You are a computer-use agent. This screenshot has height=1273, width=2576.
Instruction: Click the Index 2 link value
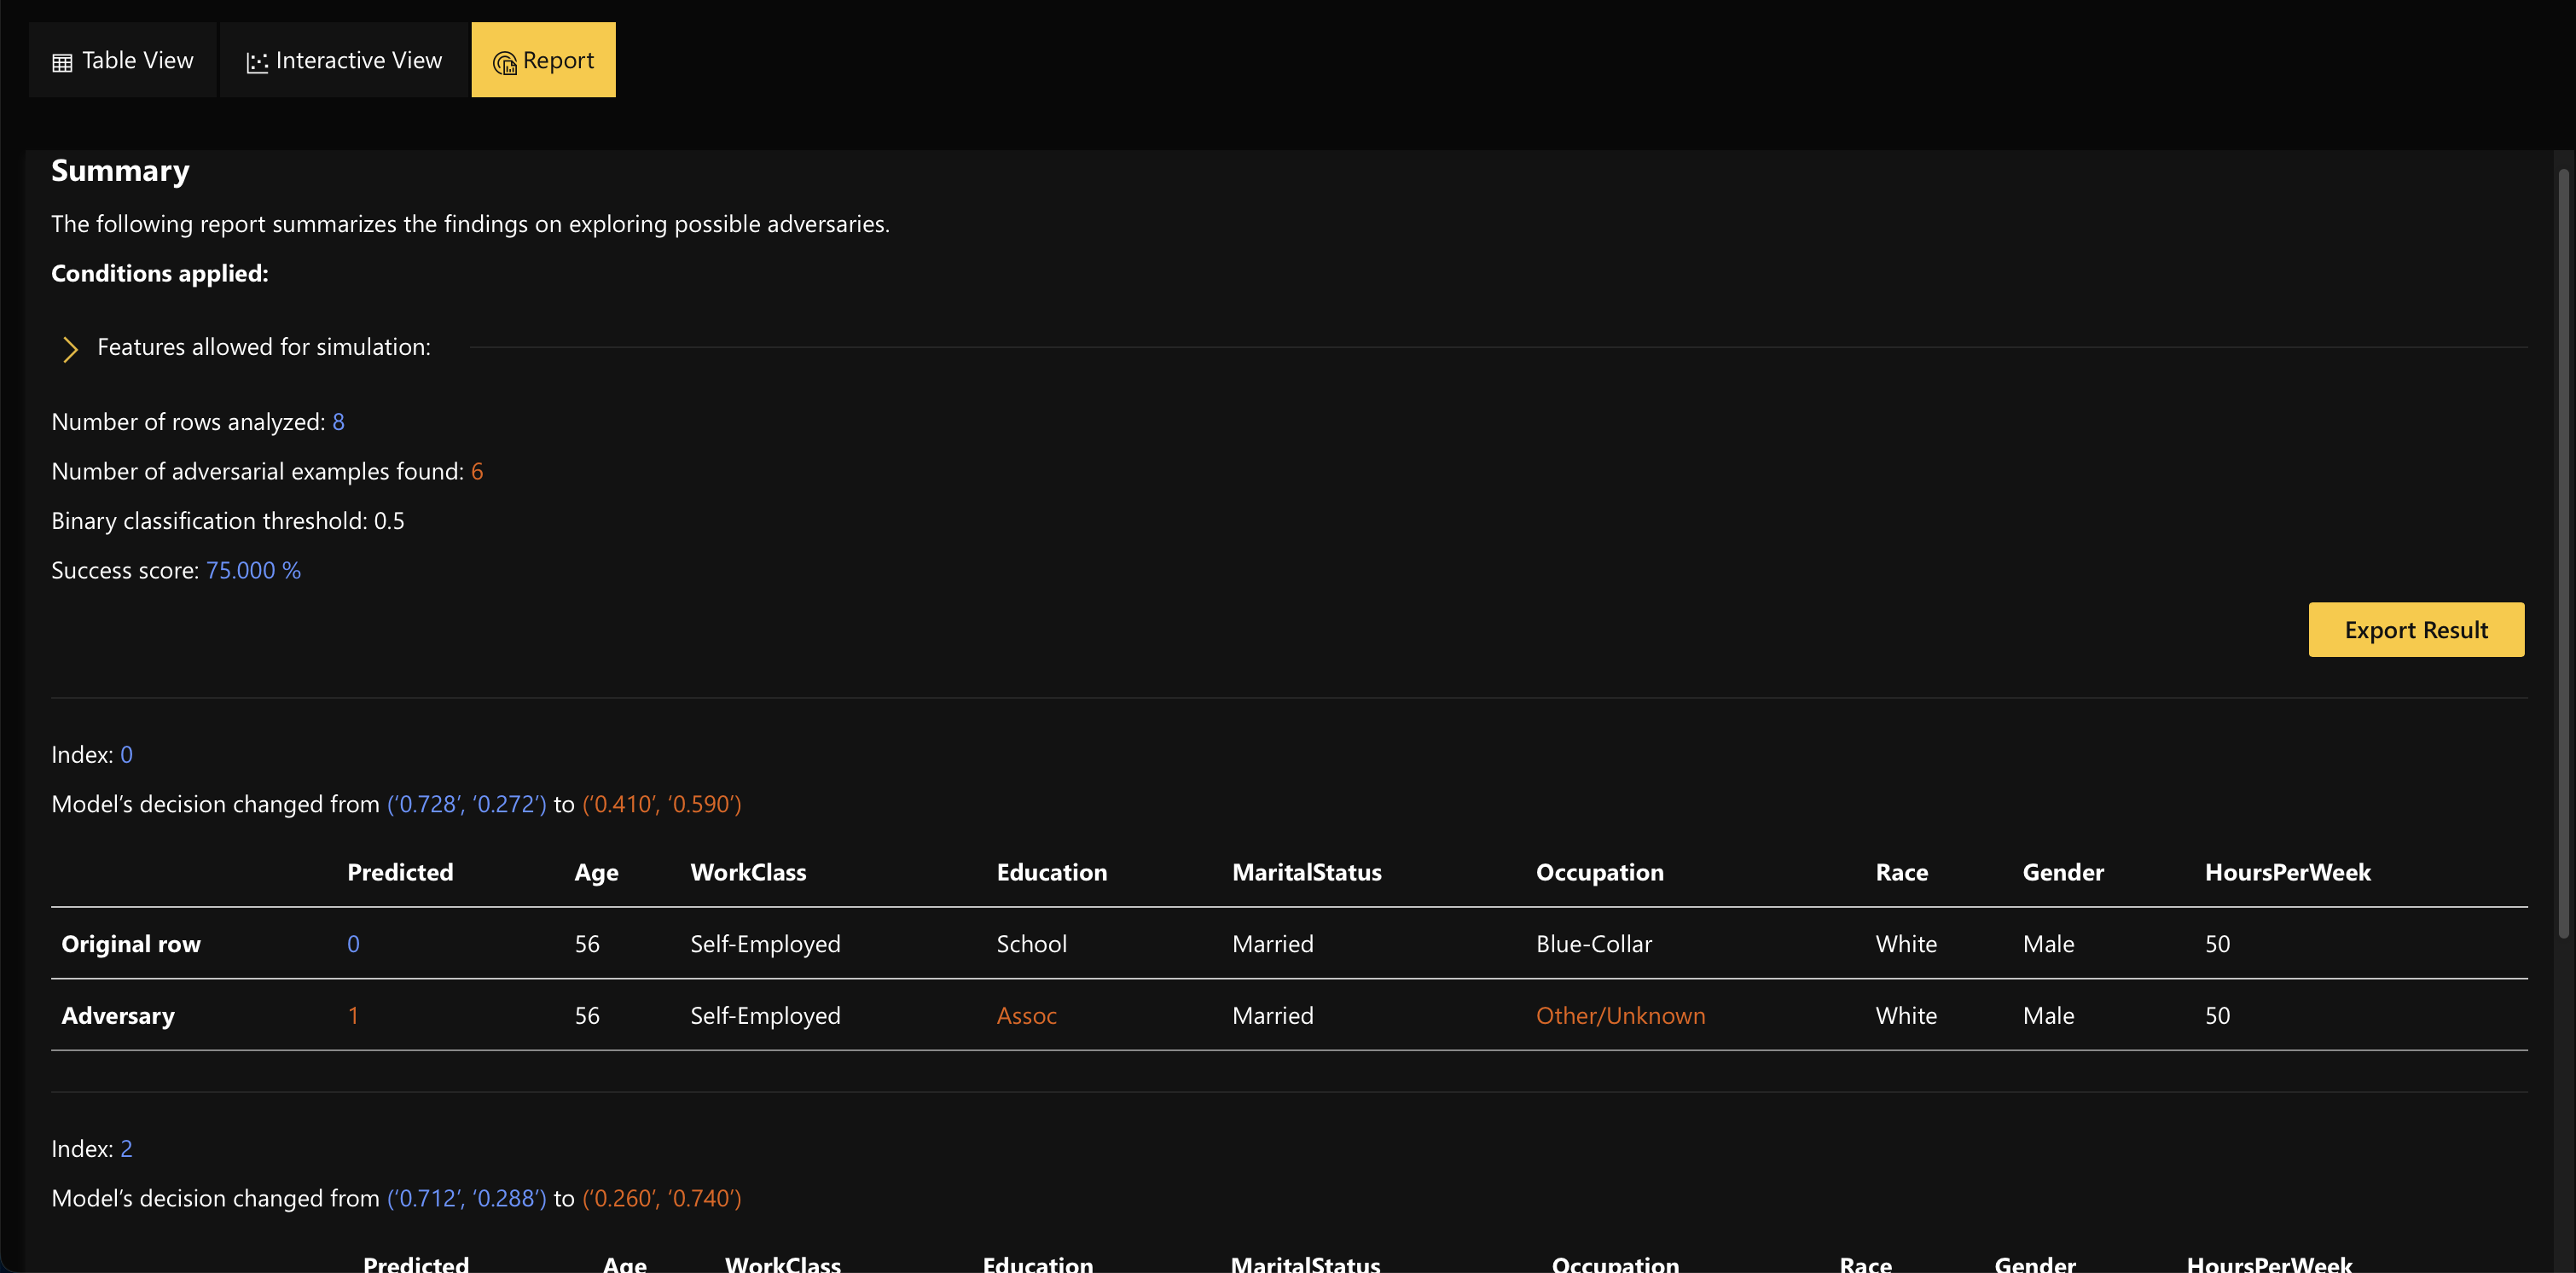tap(126, 1149)
